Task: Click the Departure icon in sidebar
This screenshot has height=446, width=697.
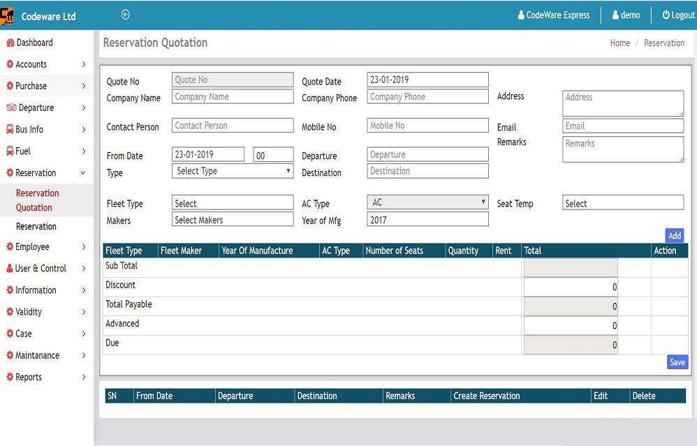Action: click(10, 107)
